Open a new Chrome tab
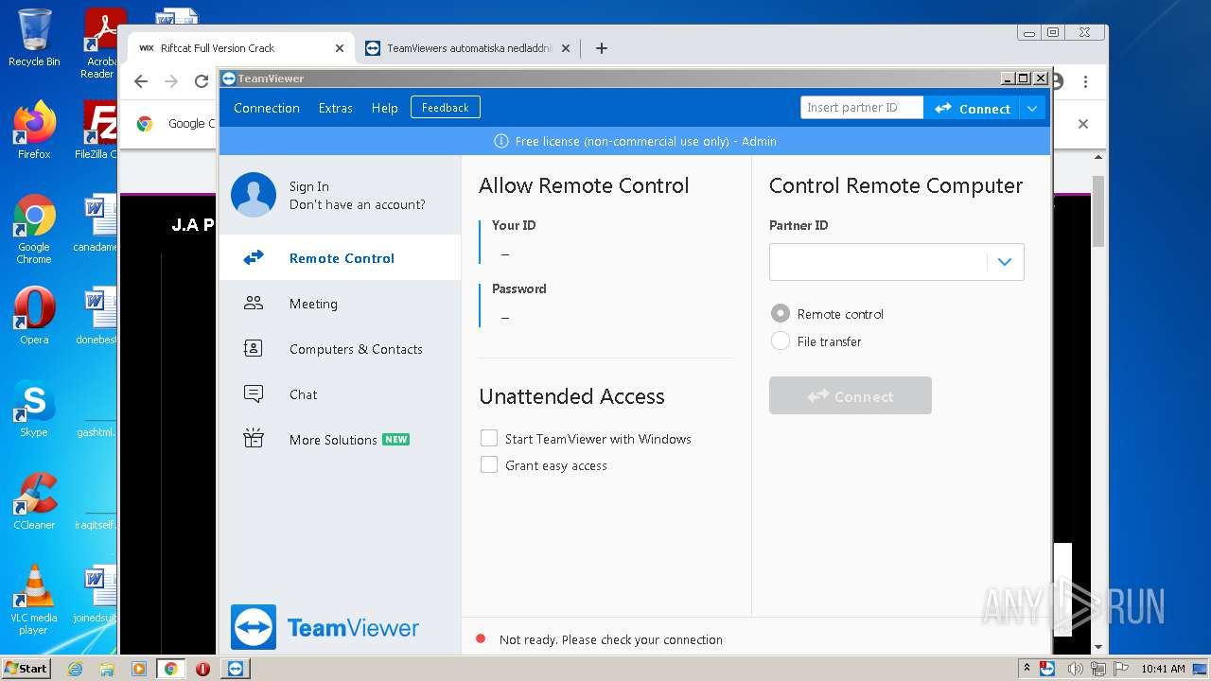1211x681 pixels. point(602,48)
